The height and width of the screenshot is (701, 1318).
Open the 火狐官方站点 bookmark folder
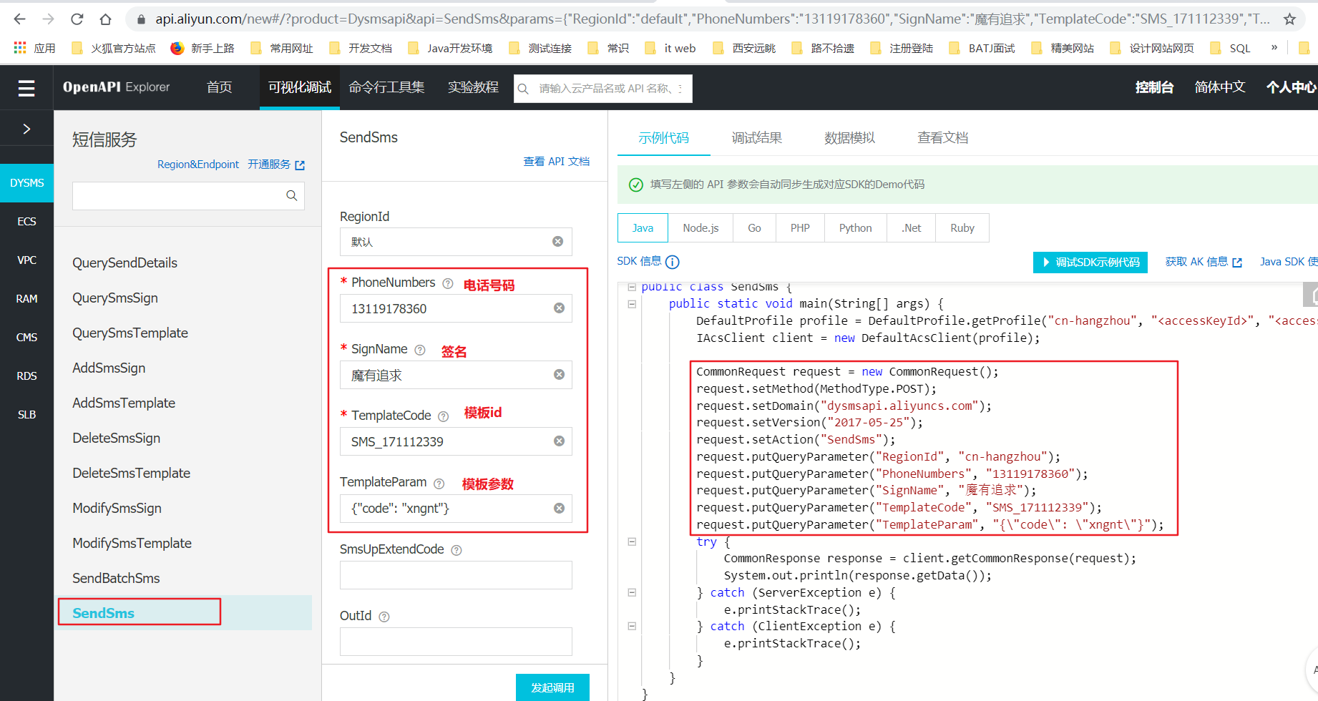point(114,48)
